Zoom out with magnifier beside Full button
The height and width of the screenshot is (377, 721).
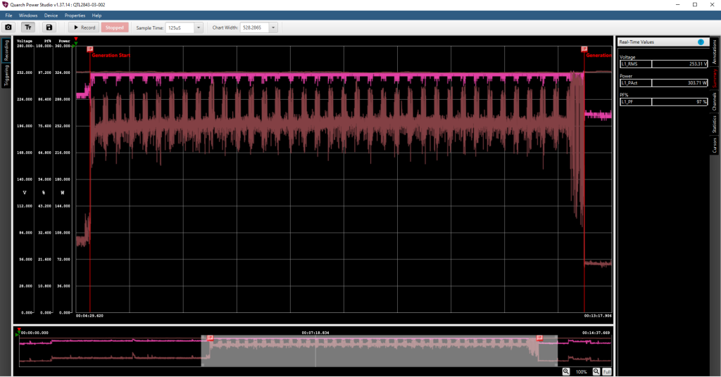(x=596, y=371)
